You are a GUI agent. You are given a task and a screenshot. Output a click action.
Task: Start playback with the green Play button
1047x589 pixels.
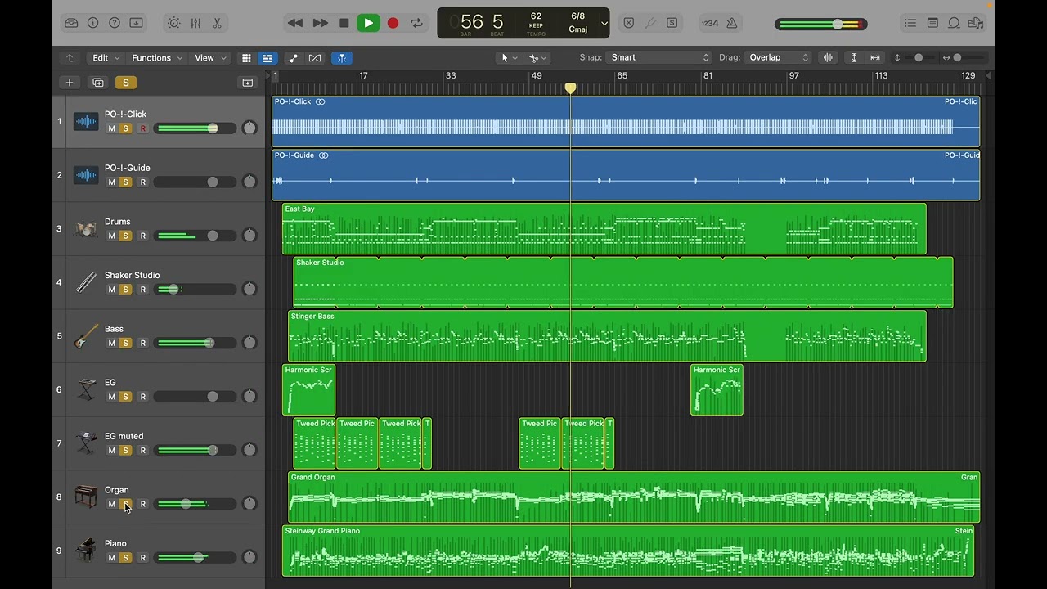[368, 23]
